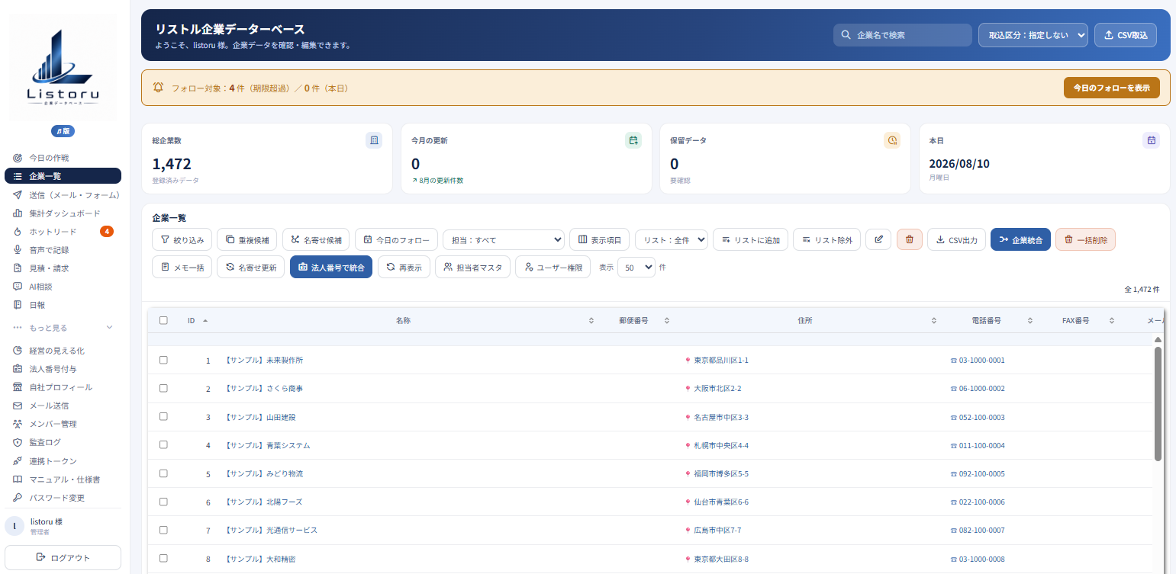Click the 一括削除 button
Screen dimensions: 1176x574
(x=1086, y=239)
